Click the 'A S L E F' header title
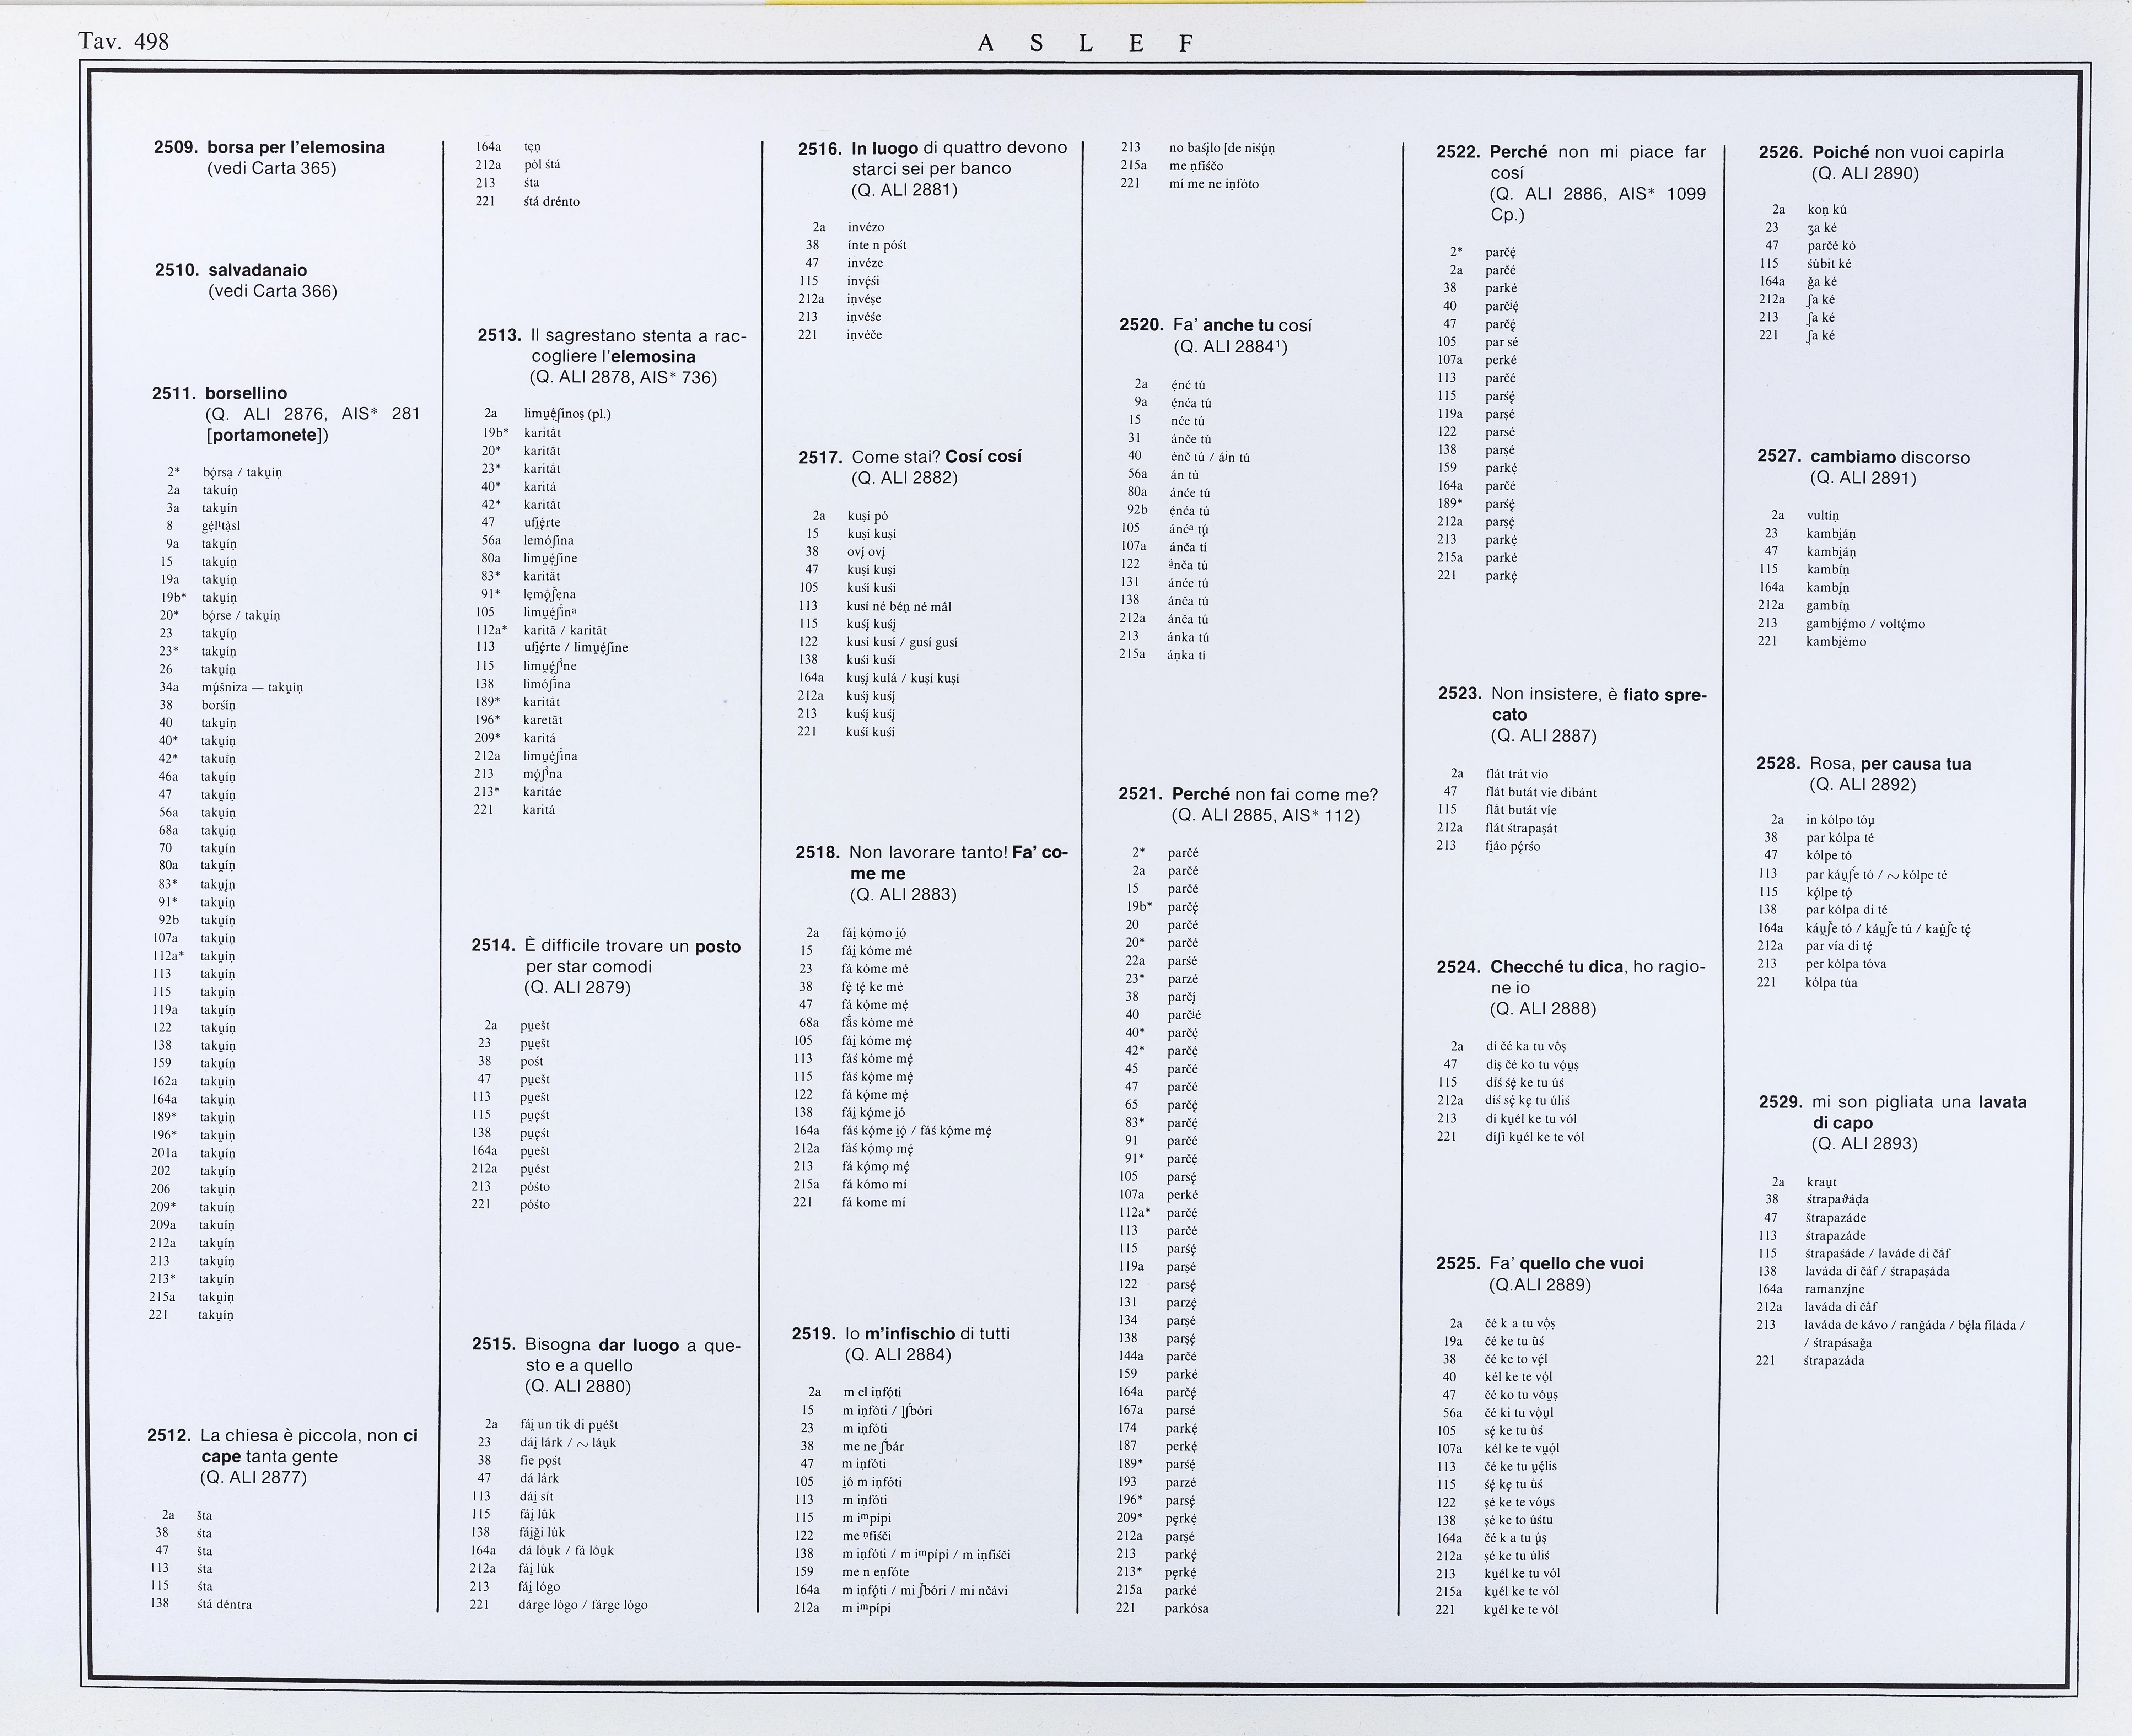The image size is (2132, 1736). point(1086,43)
